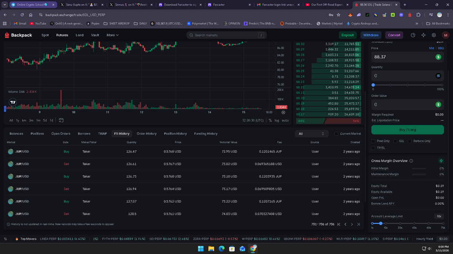Viewport: 453px width, 254px height.
Task: Click the Deposit button
Action: tap(348, 35)
